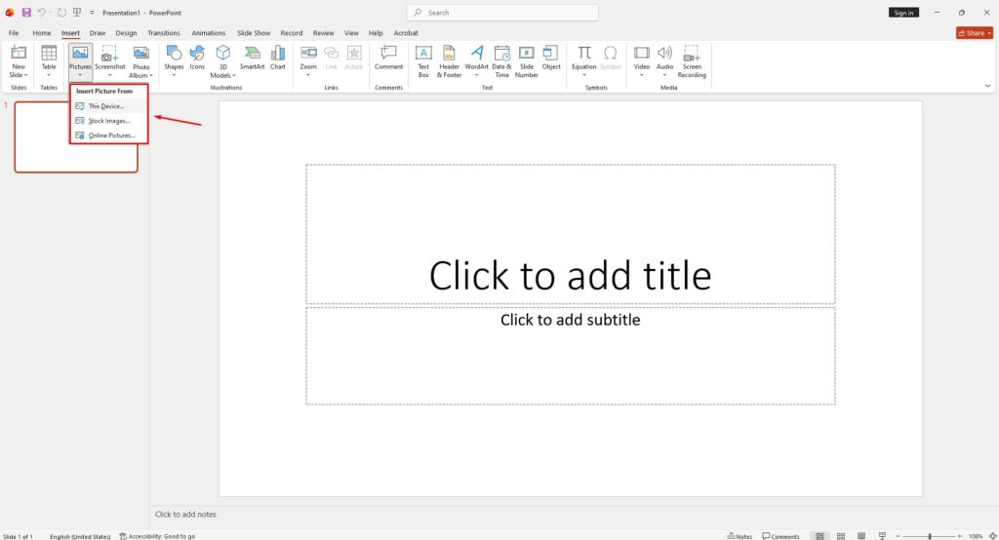
Task: Choose Online Pictures from the menu
Action: click(x=108, y=135)
